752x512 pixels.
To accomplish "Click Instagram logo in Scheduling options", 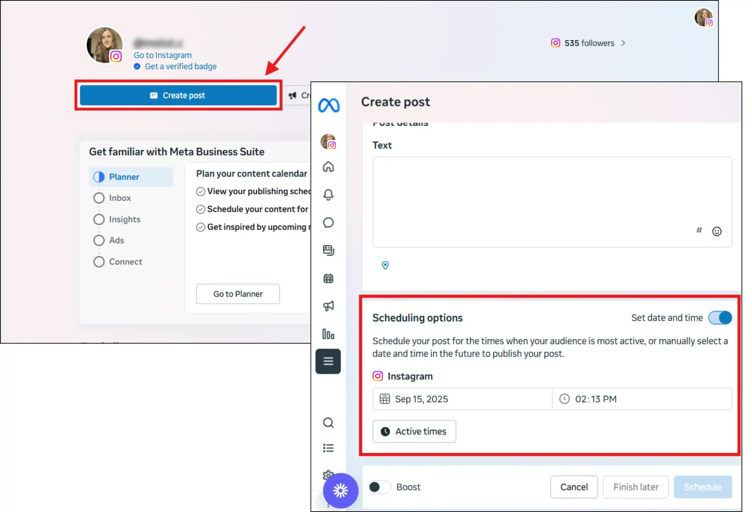I will (378, 376).
